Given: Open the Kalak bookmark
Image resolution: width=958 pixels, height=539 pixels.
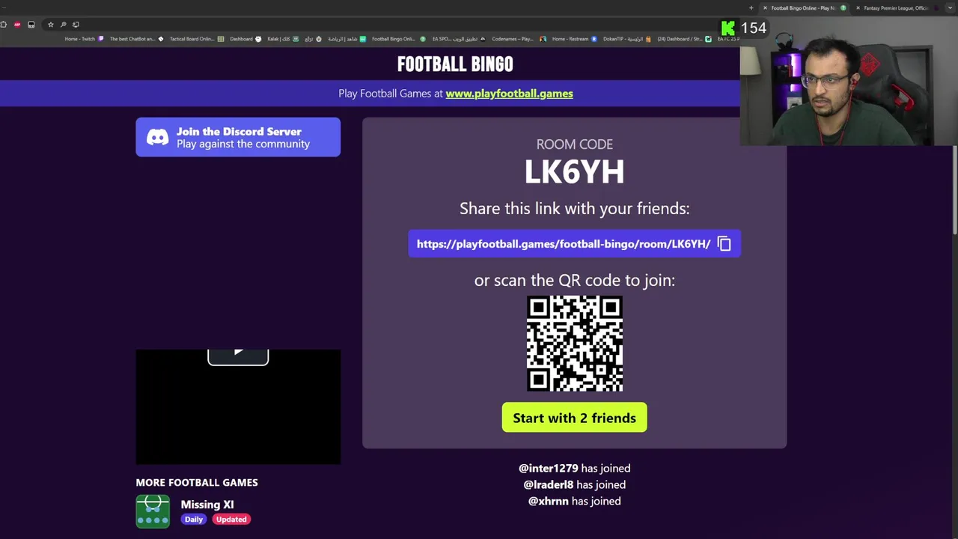Looking at the screenshot, I should point(283,39).
